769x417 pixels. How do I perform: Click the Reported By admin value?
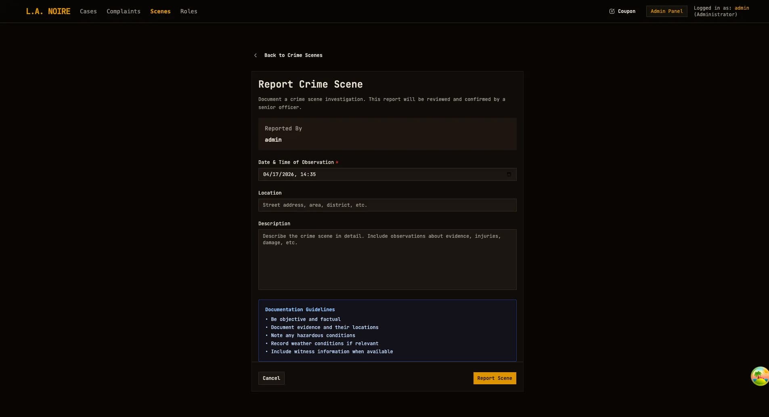(x=273, y=140)
